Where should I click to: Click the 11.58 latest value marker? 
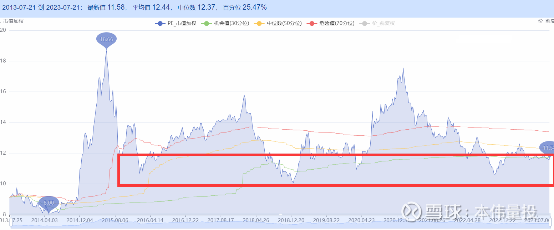pyautogui.click(x=548, y=147)
